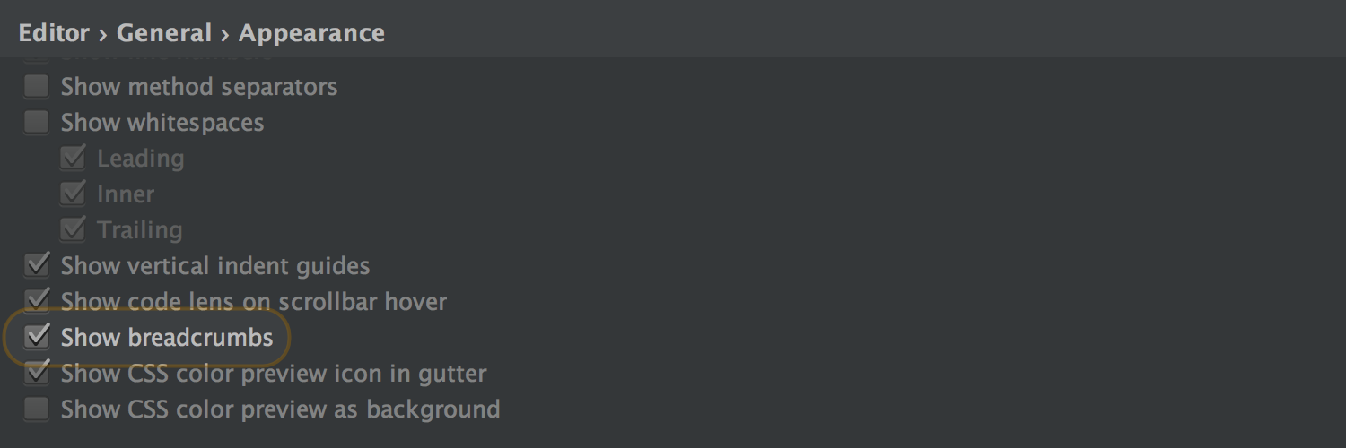Viewport: 1346px width, 448px height.
Task: Go to Editor in the settings path
Action: click(54, 33)
